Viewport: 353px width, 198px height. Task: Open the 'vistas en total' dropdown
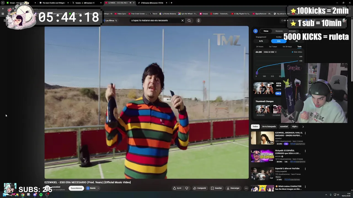click(x=270, y=52)
